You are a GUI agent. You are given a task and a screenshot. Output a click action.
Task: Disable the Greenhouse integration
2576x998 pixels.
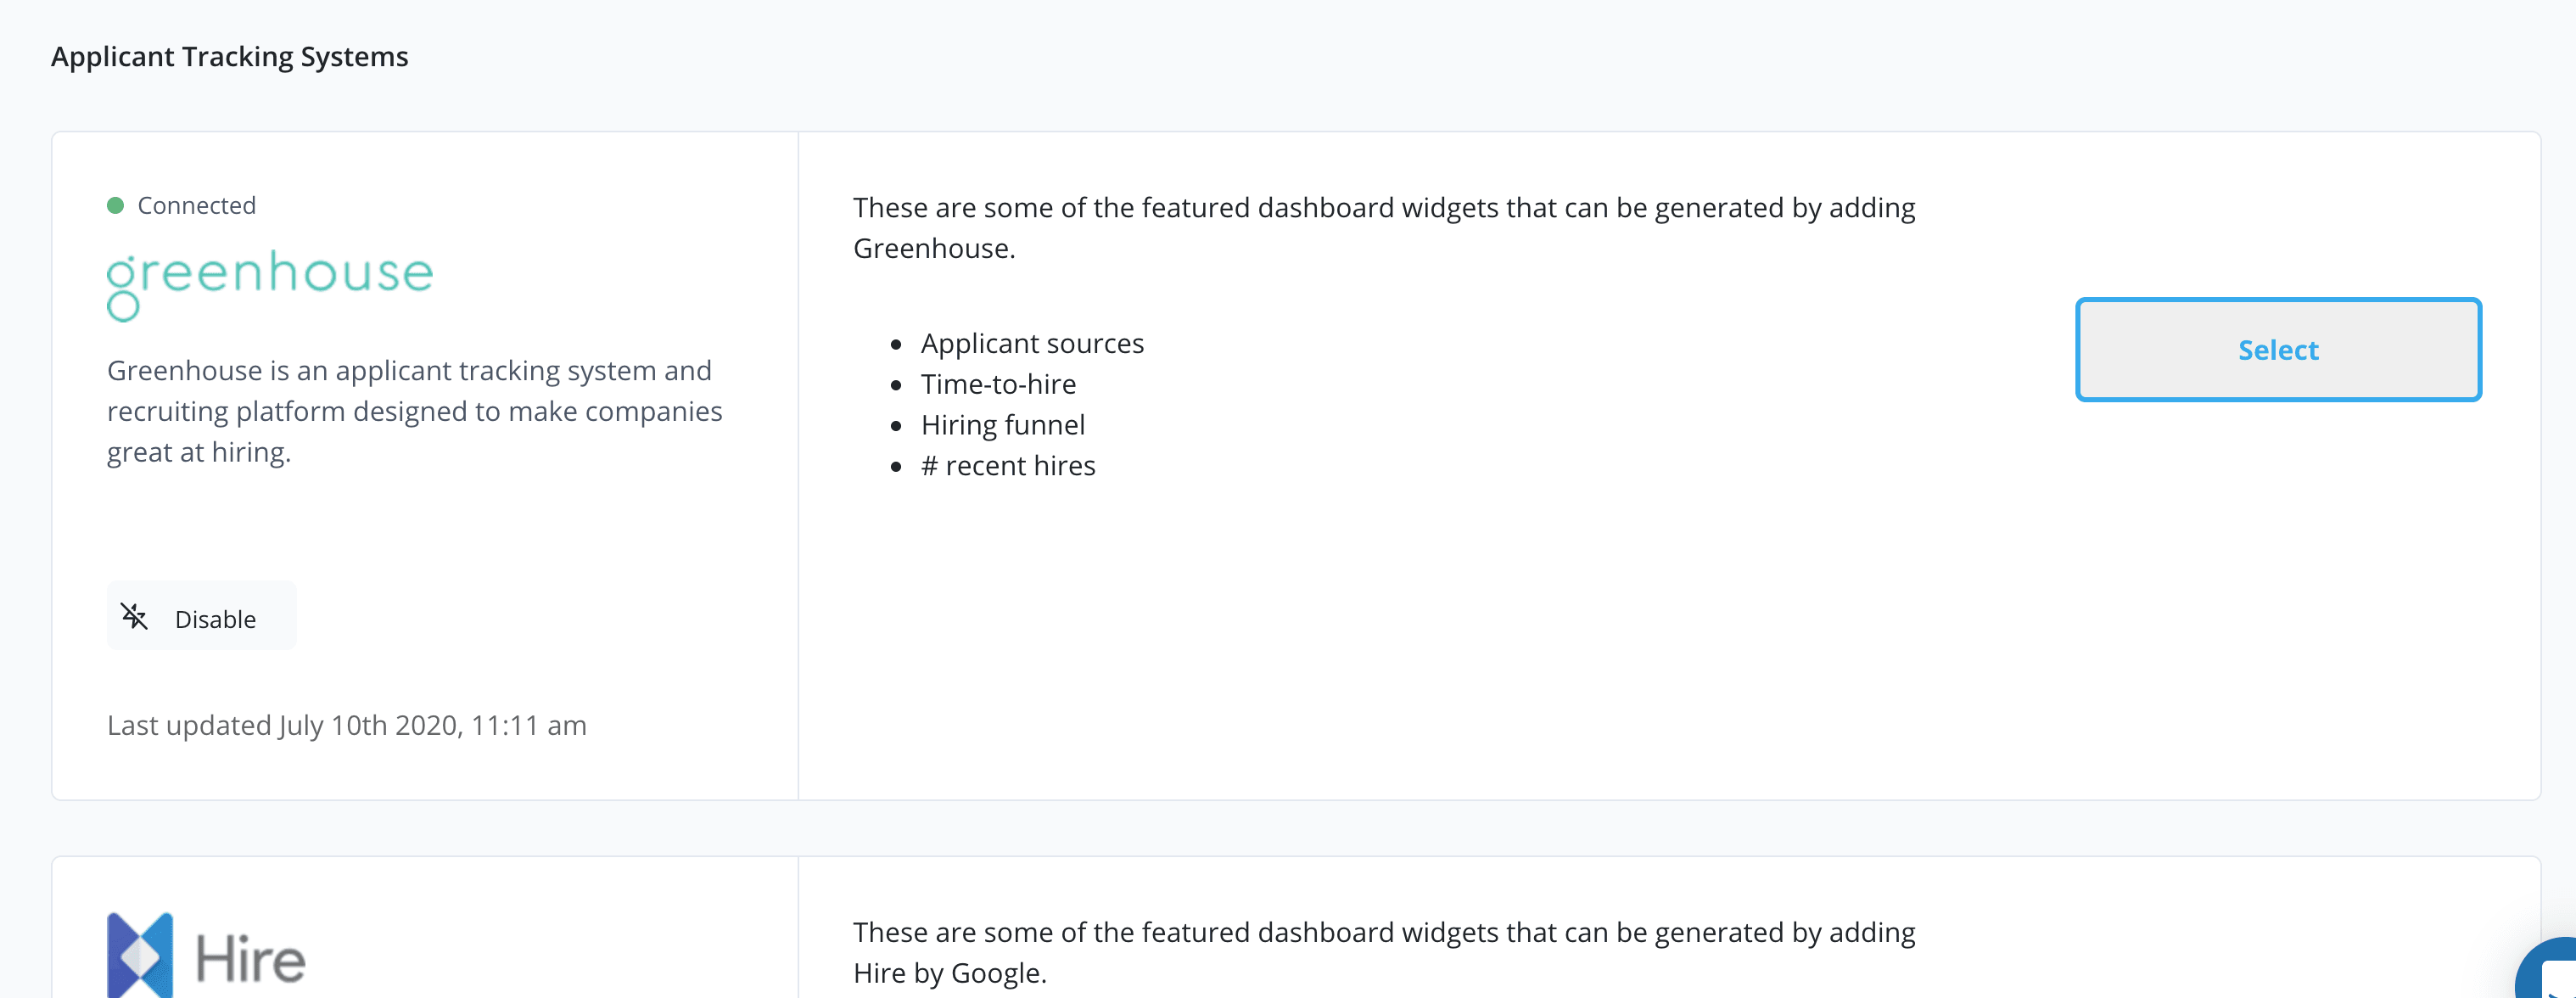click(201, 618)
